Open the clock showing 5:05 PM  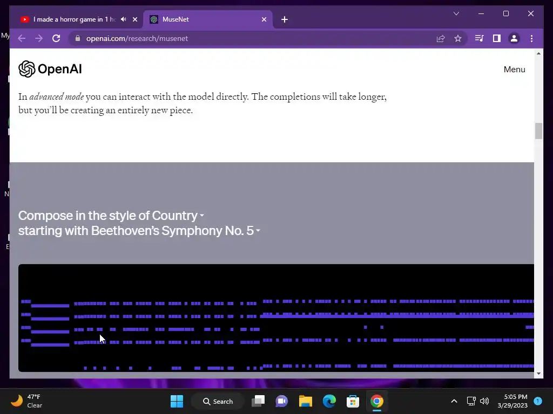[x=512, y=401]
